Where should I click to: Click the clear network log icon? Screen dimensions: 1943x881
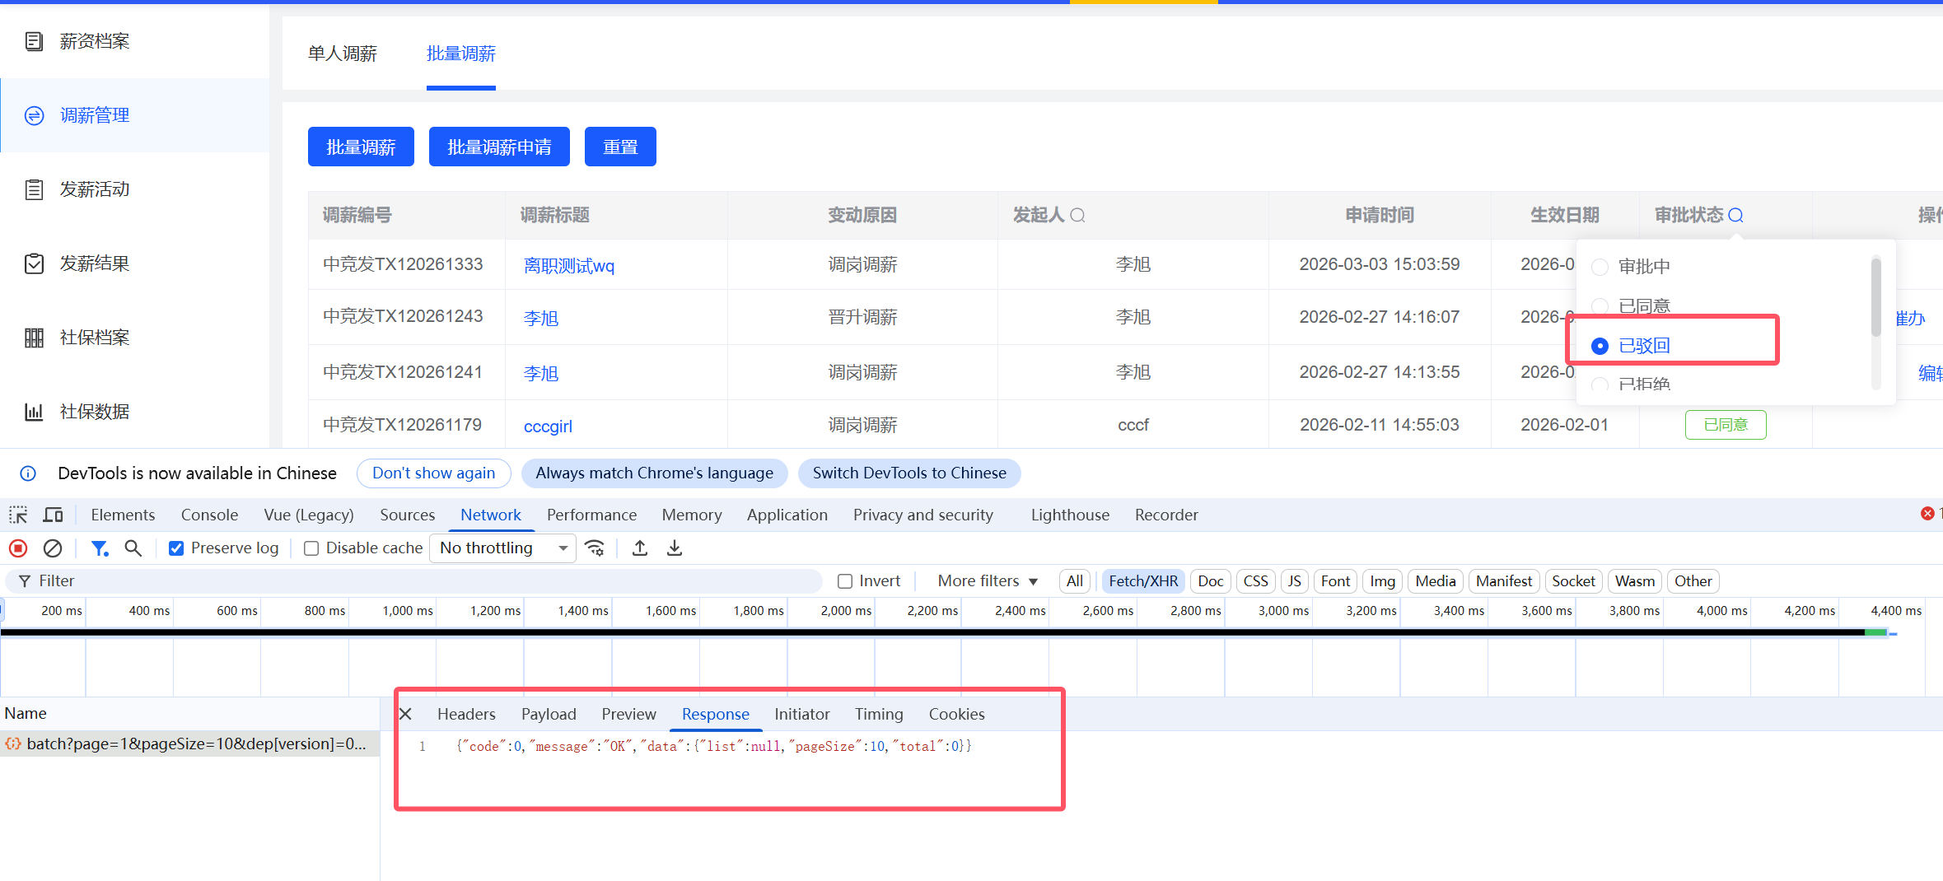click(x=53, y=548)
